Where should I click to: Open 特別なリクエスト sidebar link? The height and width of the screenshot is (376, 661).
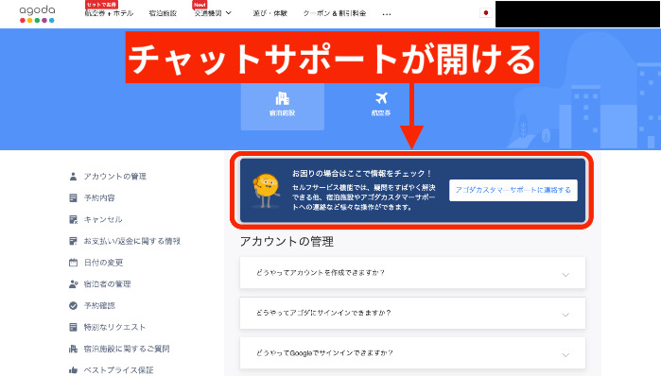click(x=114, y=327)
